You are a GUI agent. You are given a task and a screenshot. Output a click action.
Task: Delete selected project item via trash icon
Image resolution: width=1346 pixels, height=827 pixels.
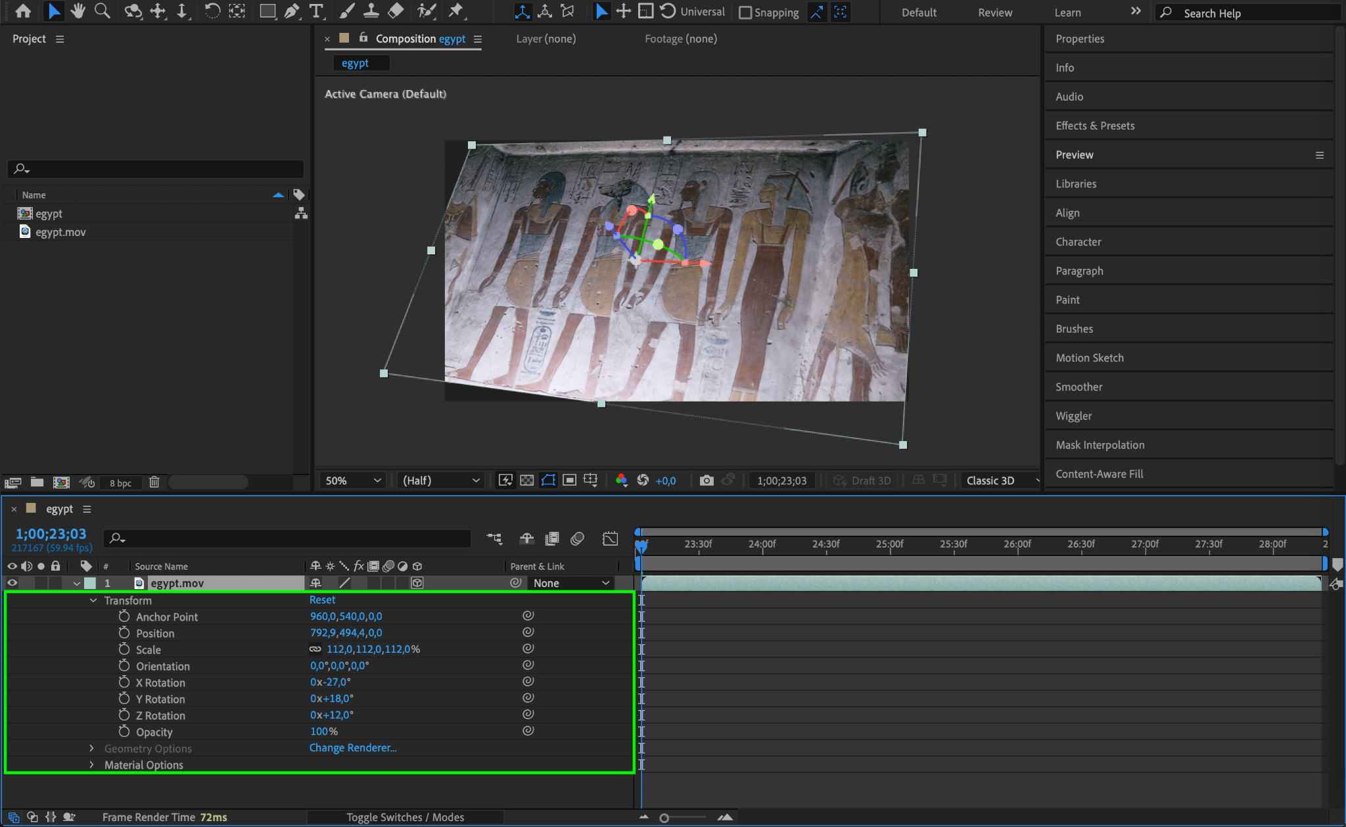tap(154, 483)
